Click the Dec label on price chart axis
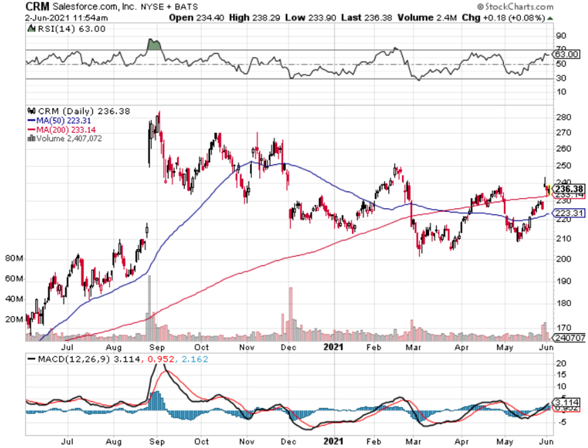588x448 pixels. click(x=288, y=347)
